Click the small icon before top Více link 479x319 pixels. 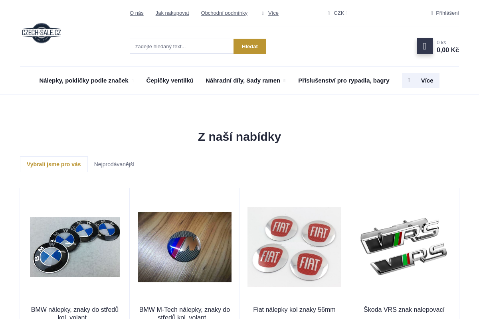(x=263, y=13)
